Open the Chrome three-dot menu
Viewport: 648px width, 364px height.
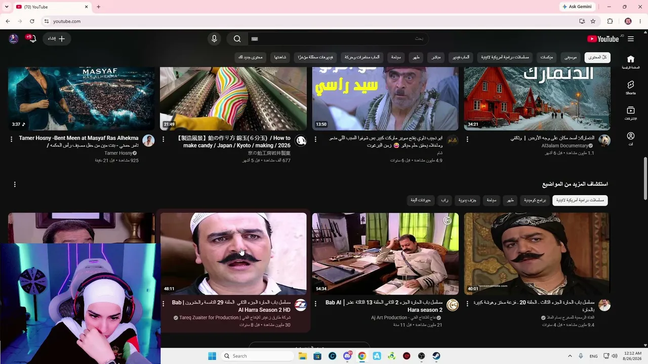tap(640, 21)
